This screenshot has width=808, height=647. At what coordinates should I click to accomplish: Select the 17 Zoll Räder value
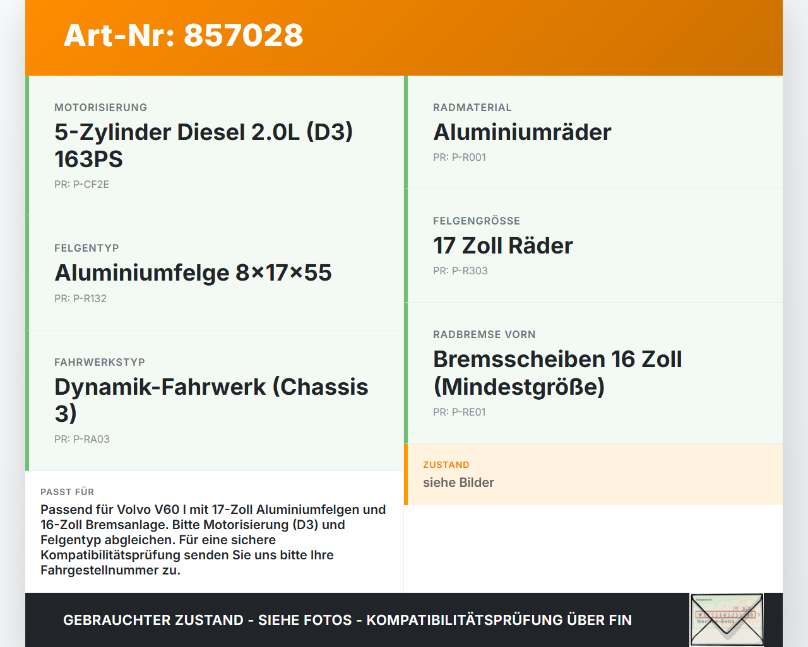click(503, 245)
